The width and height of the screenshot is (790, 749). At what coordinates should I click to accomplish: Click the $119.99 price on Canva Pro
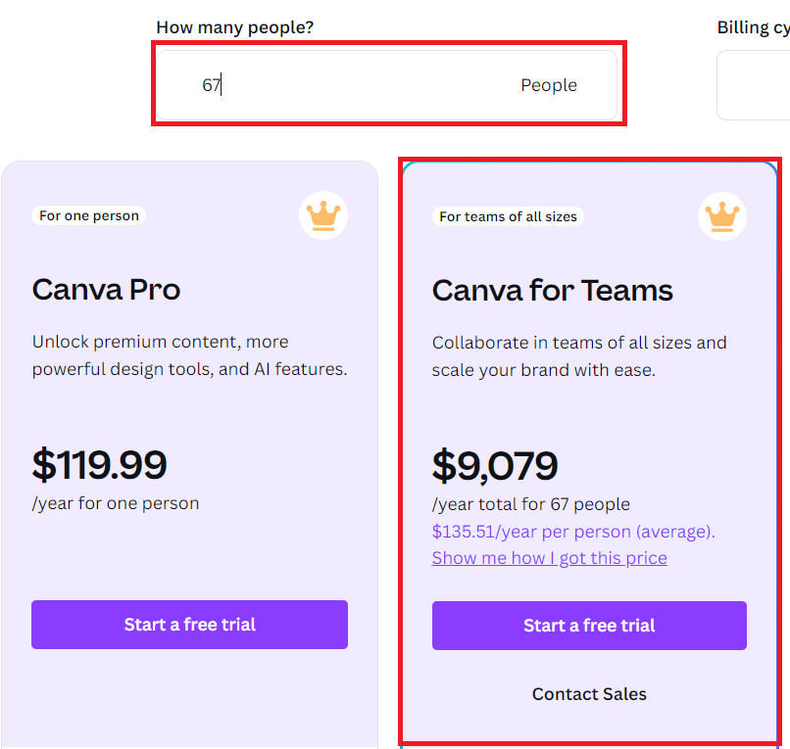click(x=99, y=464)
